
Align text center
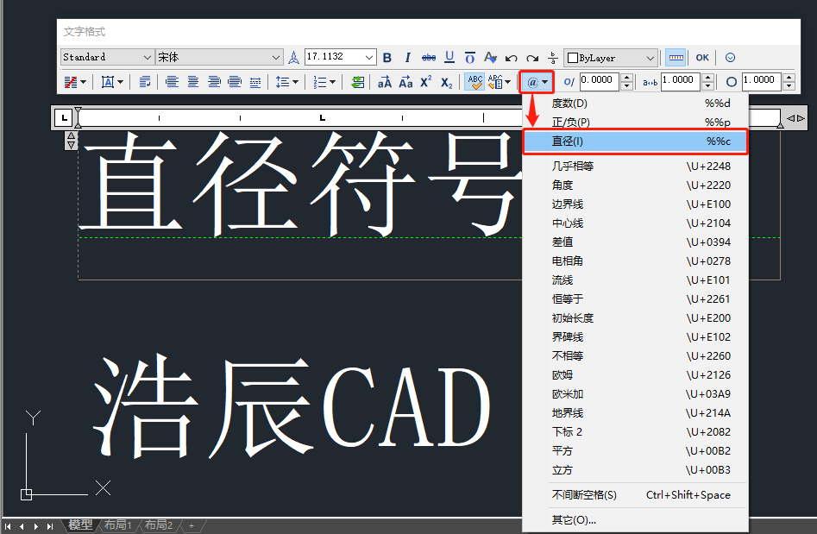192,82
